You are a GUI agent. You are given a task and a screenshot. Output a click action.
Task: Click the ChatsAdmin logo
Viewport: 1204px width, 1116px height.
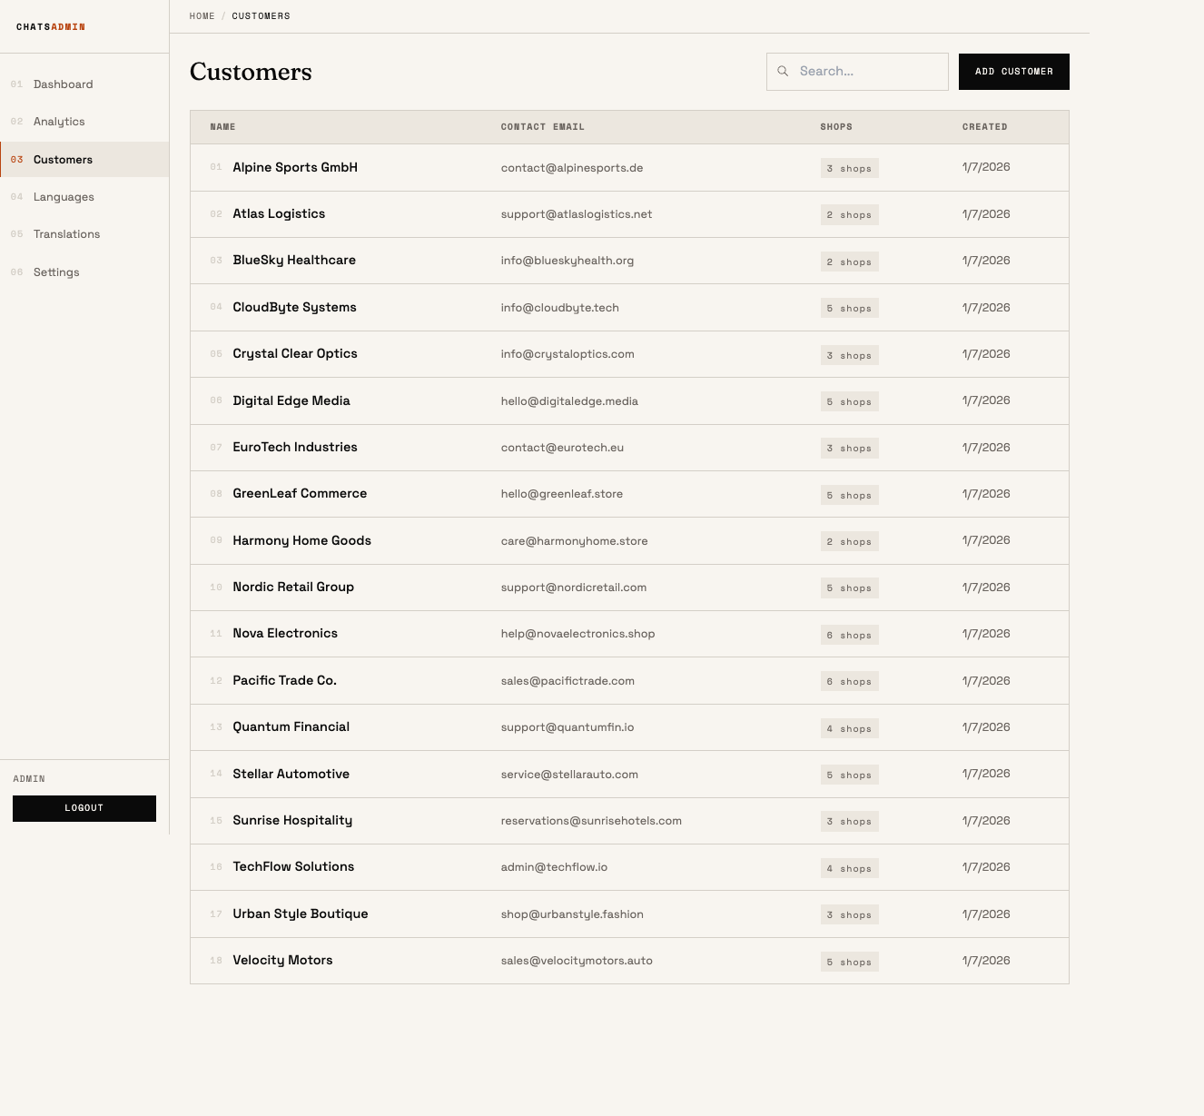coord(51,27)
